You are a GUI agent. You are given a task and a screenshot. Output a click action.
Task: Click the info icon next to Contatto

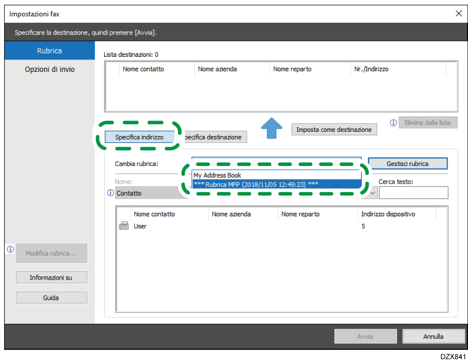[x=111, y=193]
